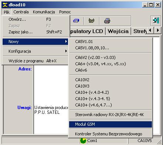
Task: Switch to the Strefy tab
Action: pos(139,31)
